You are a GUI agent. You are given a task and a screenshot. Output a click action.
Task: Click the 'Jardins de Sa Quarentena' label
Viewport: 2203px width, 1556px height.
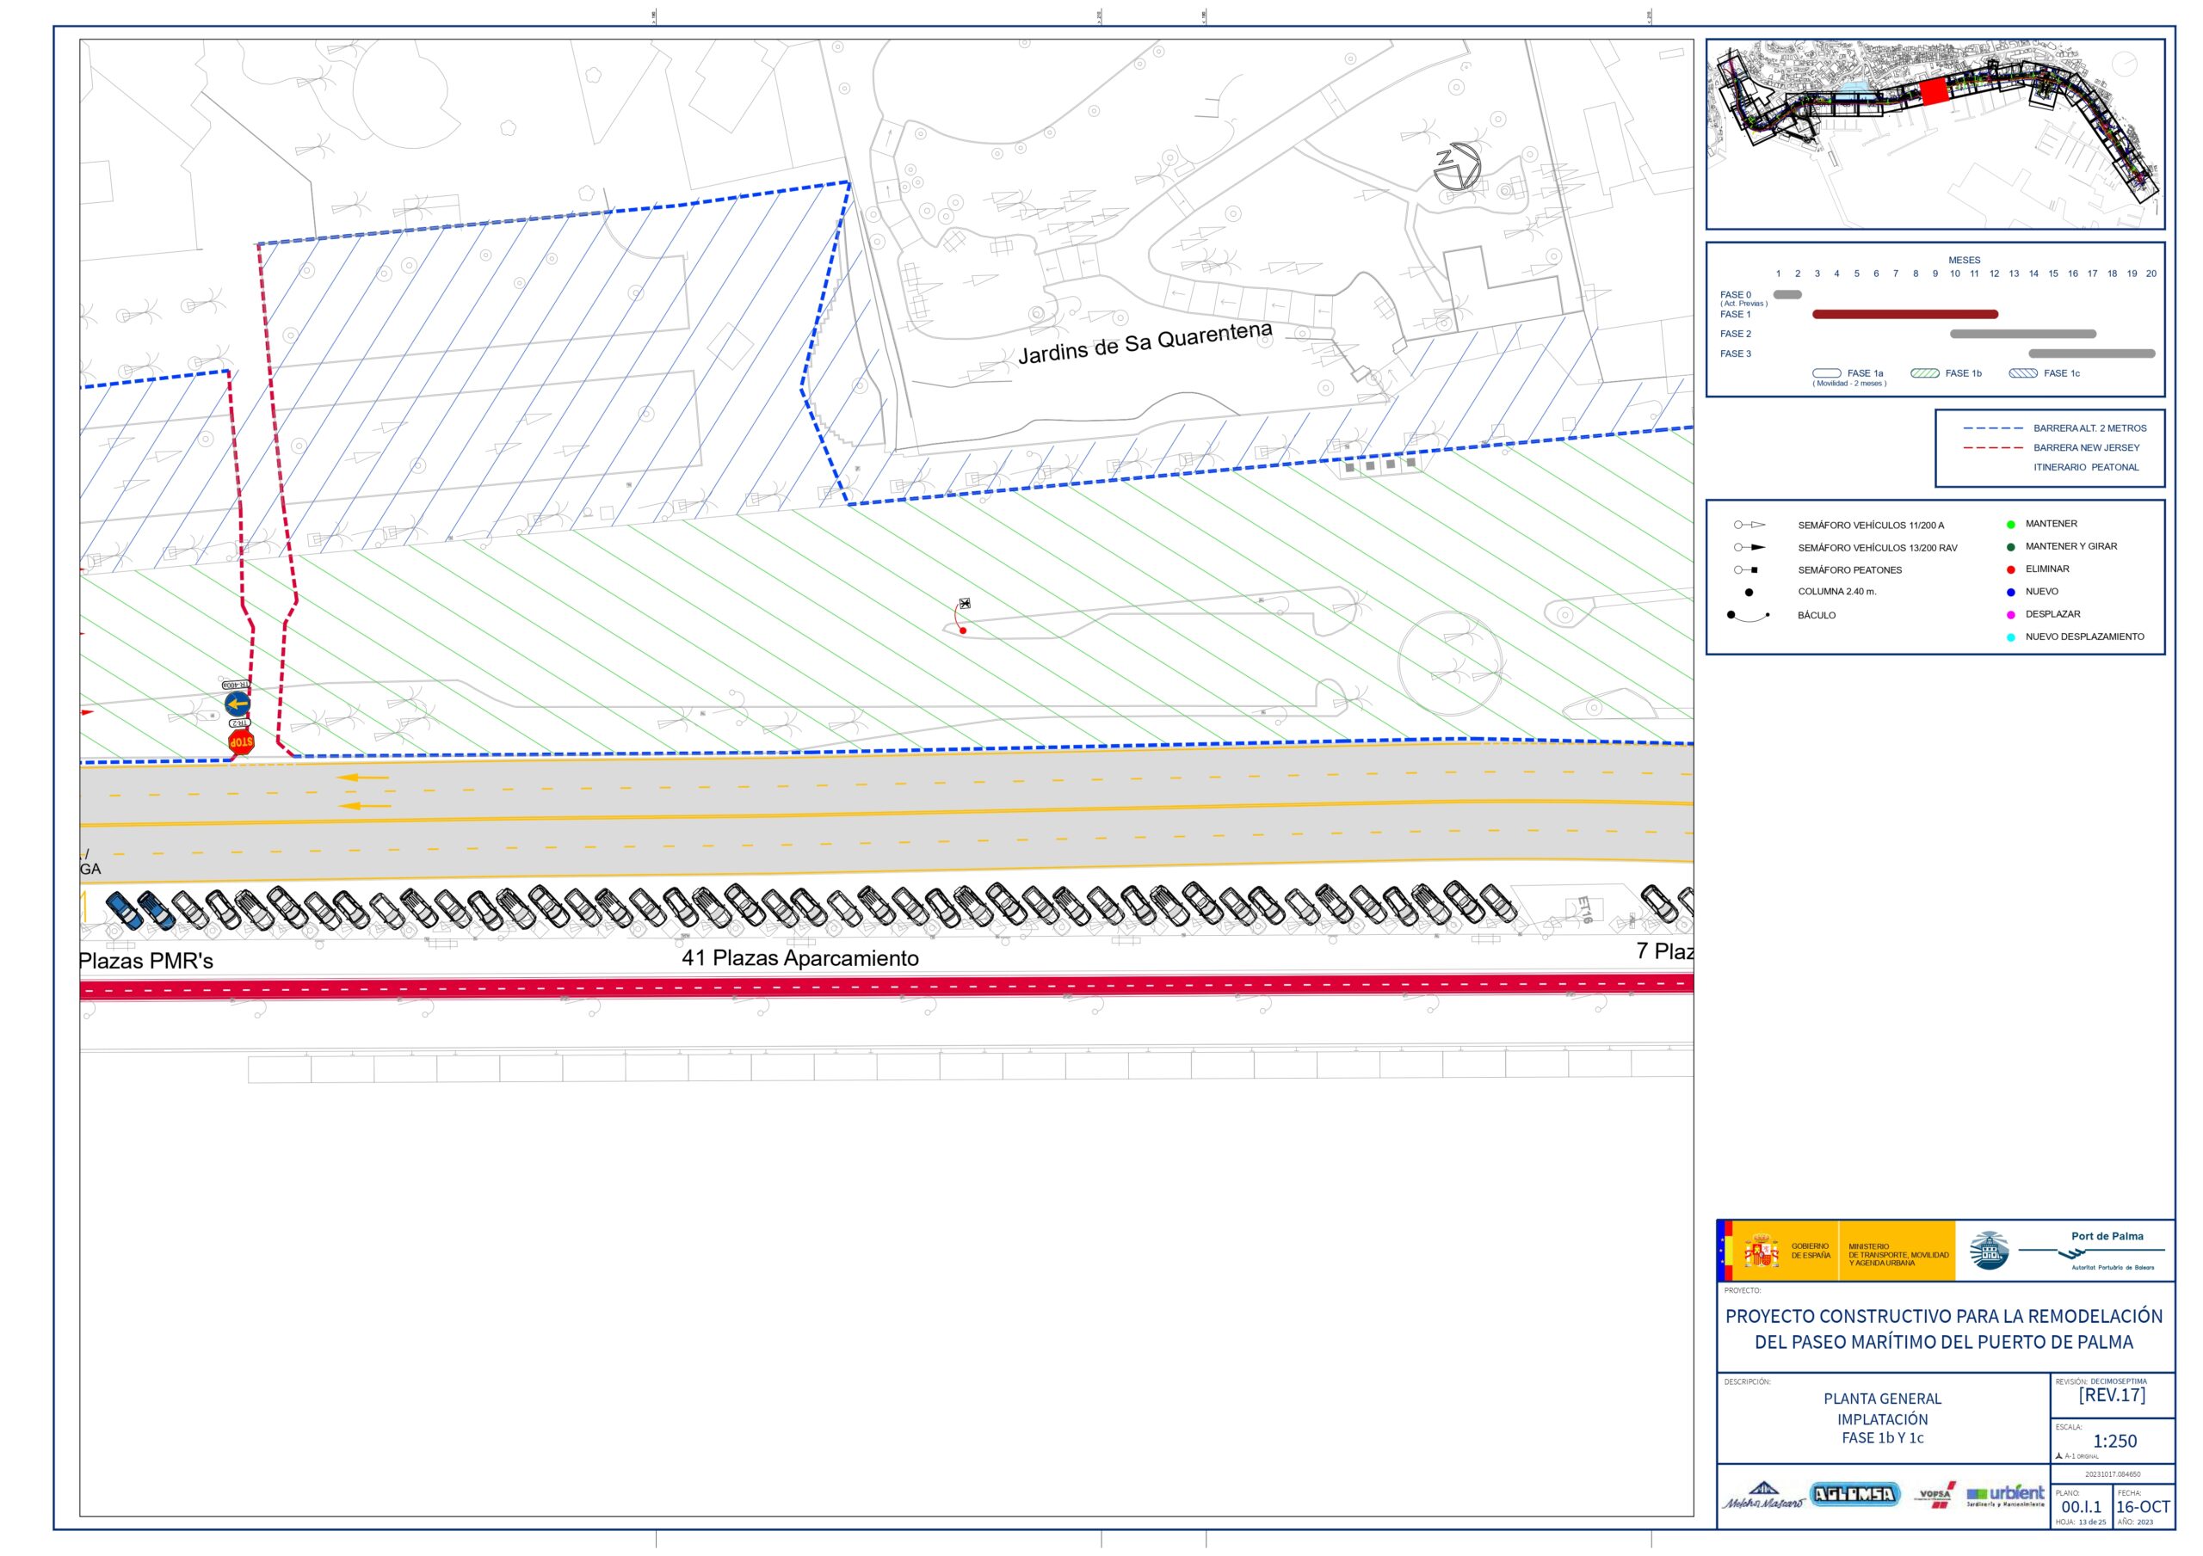[1145, 343]
